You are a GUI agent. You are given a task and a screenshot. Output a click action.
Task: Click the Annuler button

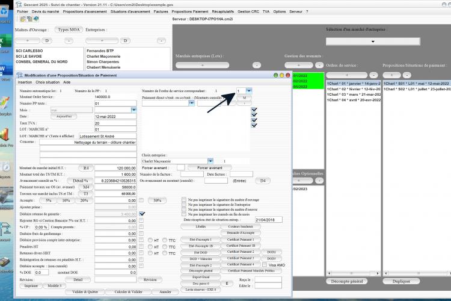point(165,292)
